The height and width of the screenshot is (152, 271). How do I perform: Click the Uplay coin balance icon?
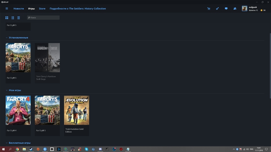point(261,10)
